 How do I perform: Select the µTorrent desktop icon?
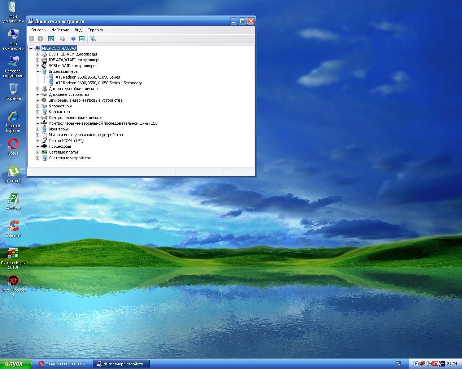pos(13,172)
